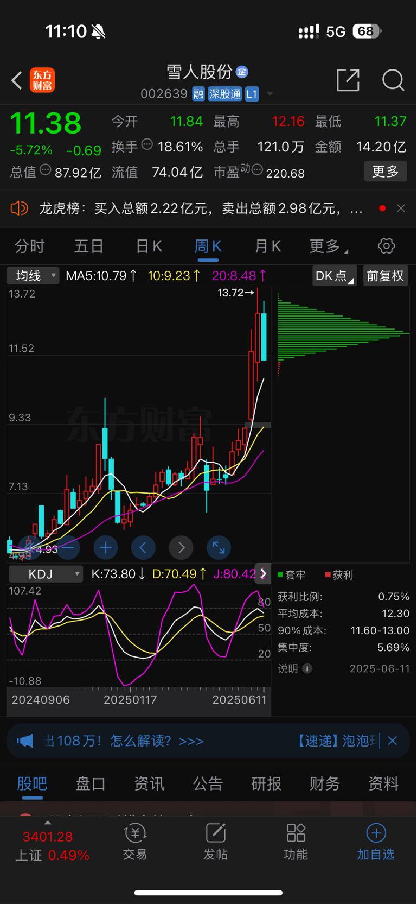
Task: Switch to 月K chart tab
Action: tap(268, 246)
